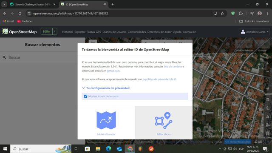Click the Windows taskbar Buscar search box
The width and height of the screenshot is (272, 153).
pos(41,149)
